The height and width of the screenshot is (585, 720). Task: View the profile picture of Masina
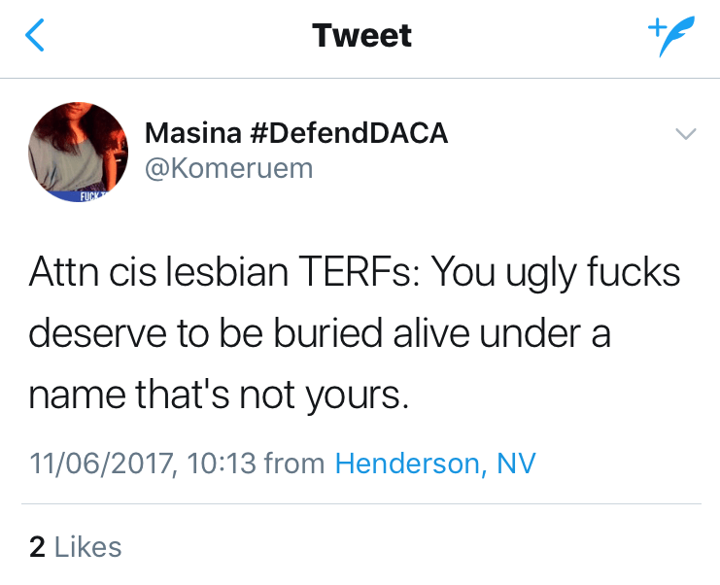79,152
